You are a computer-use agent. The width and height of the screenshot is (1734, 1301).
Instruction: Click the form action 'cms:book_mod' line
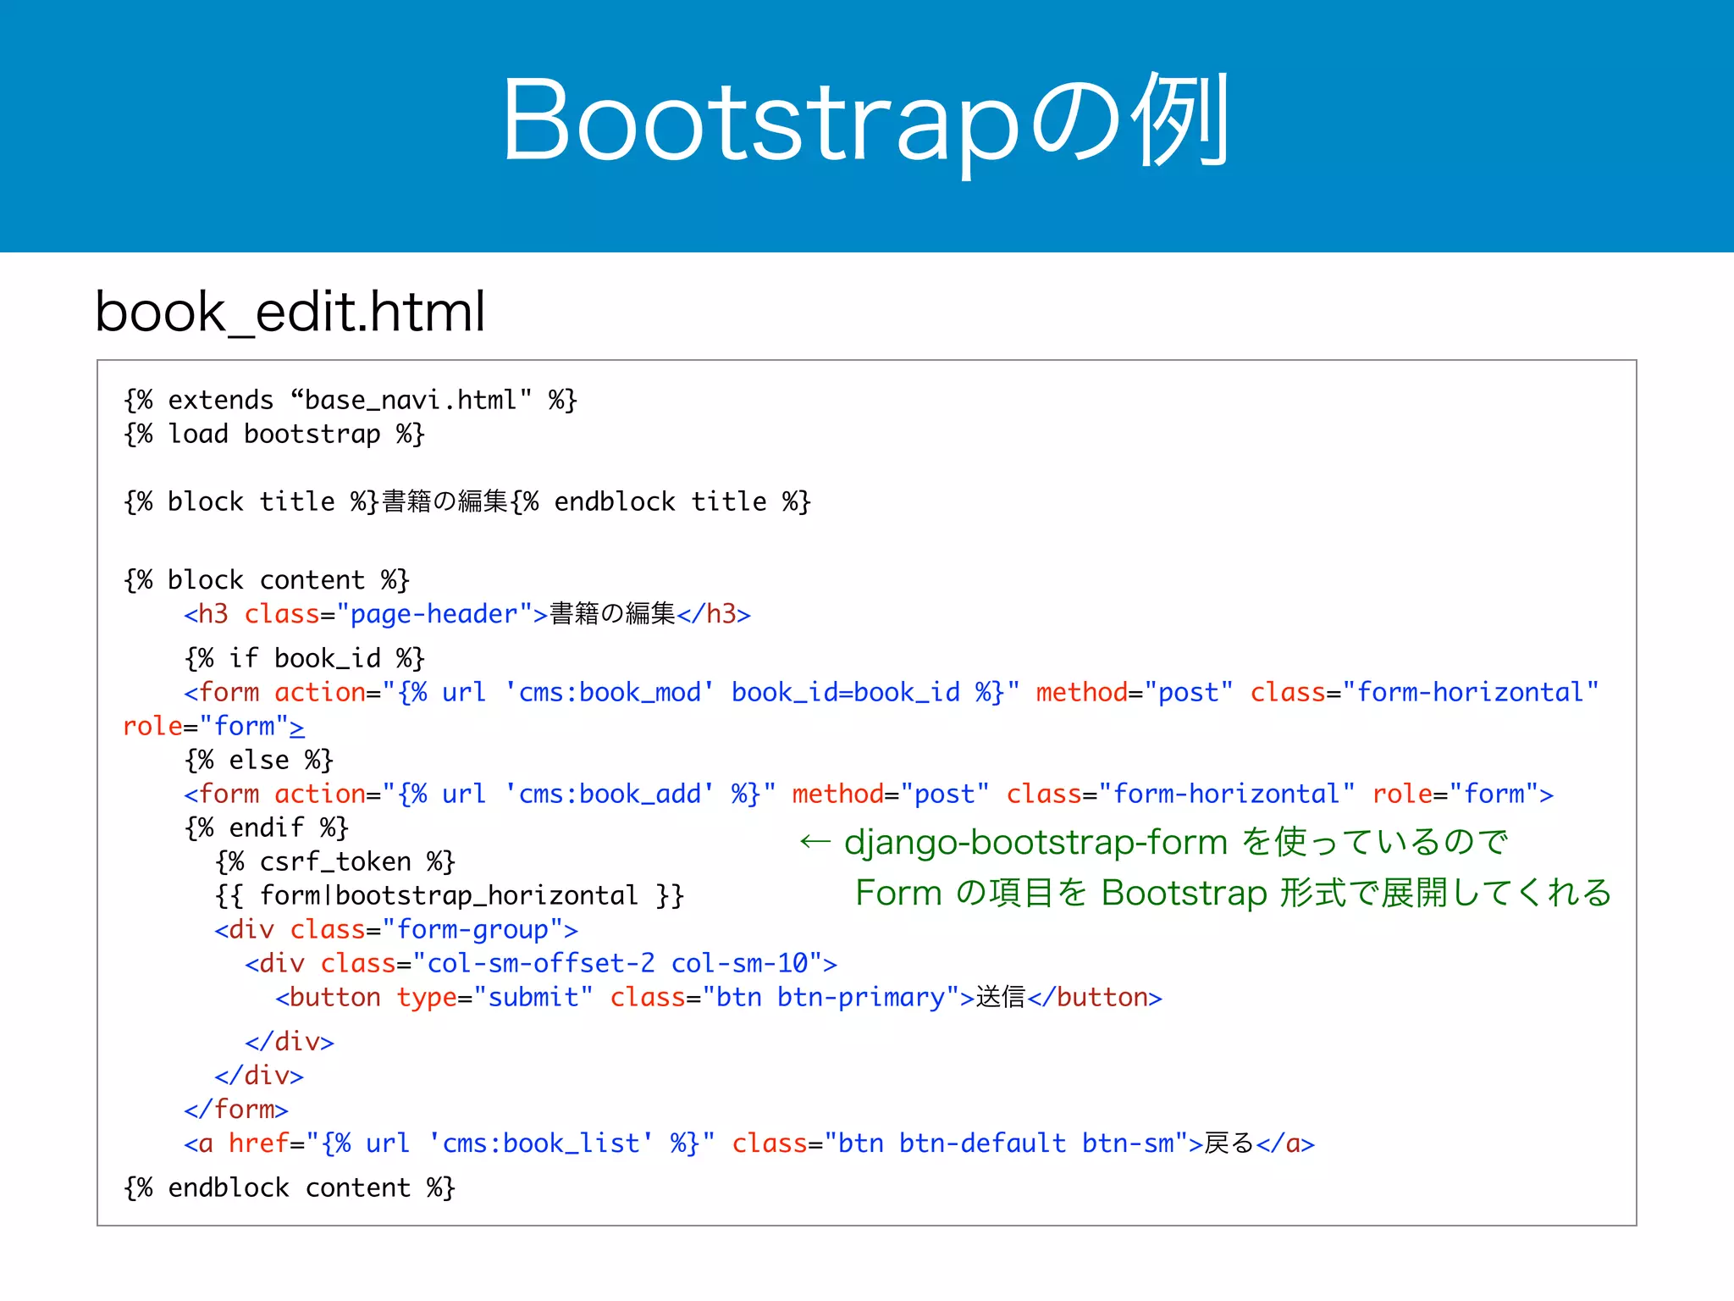click(x=892, y=692)
